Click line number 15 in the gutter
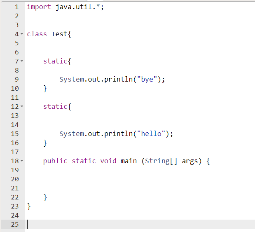 (x=15, y=134)
